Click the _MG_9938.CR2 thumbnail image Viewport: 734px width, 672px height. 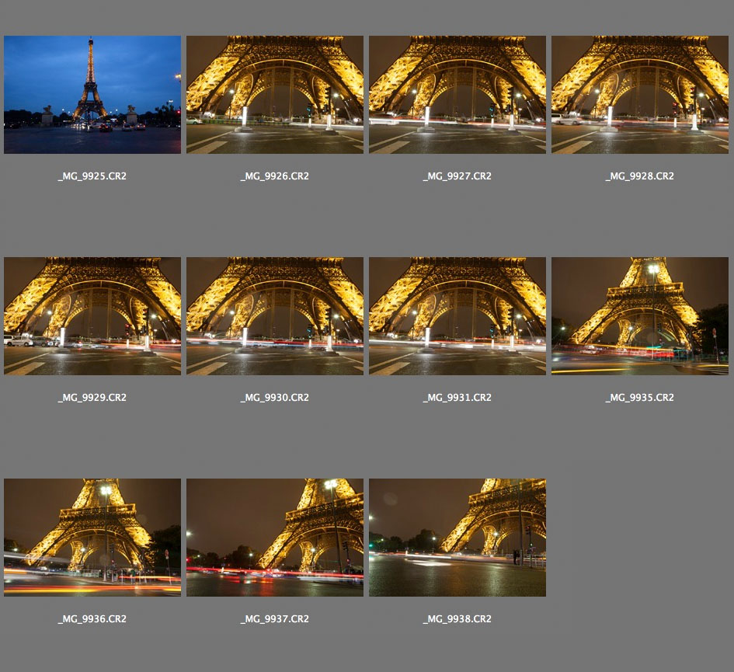pos(457,537)
